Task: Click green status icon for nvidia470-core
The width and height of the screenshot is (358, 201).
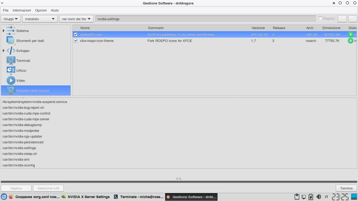Action: pyautogui.click(x=350, y=34)
